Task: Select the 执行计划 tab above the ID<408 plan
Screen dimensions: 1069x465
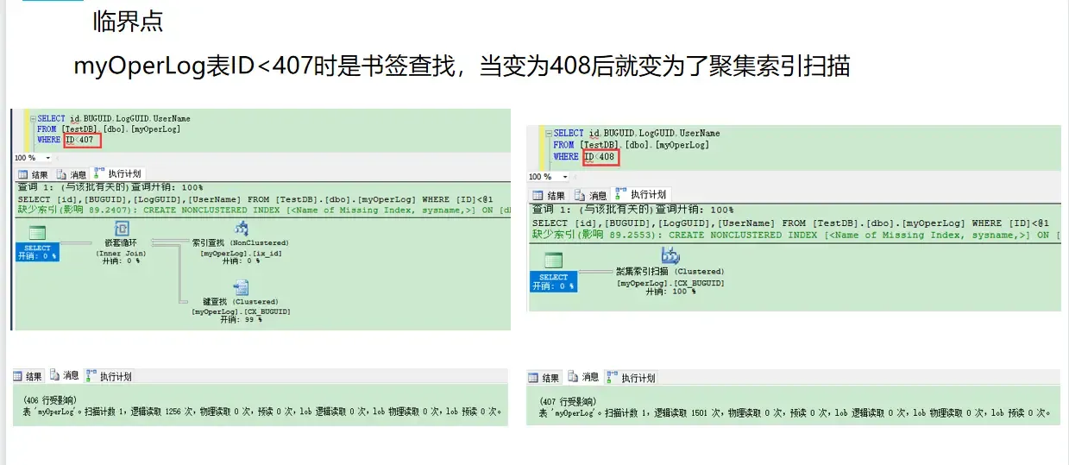Action: pyautogui.click(x=640, y=195)
